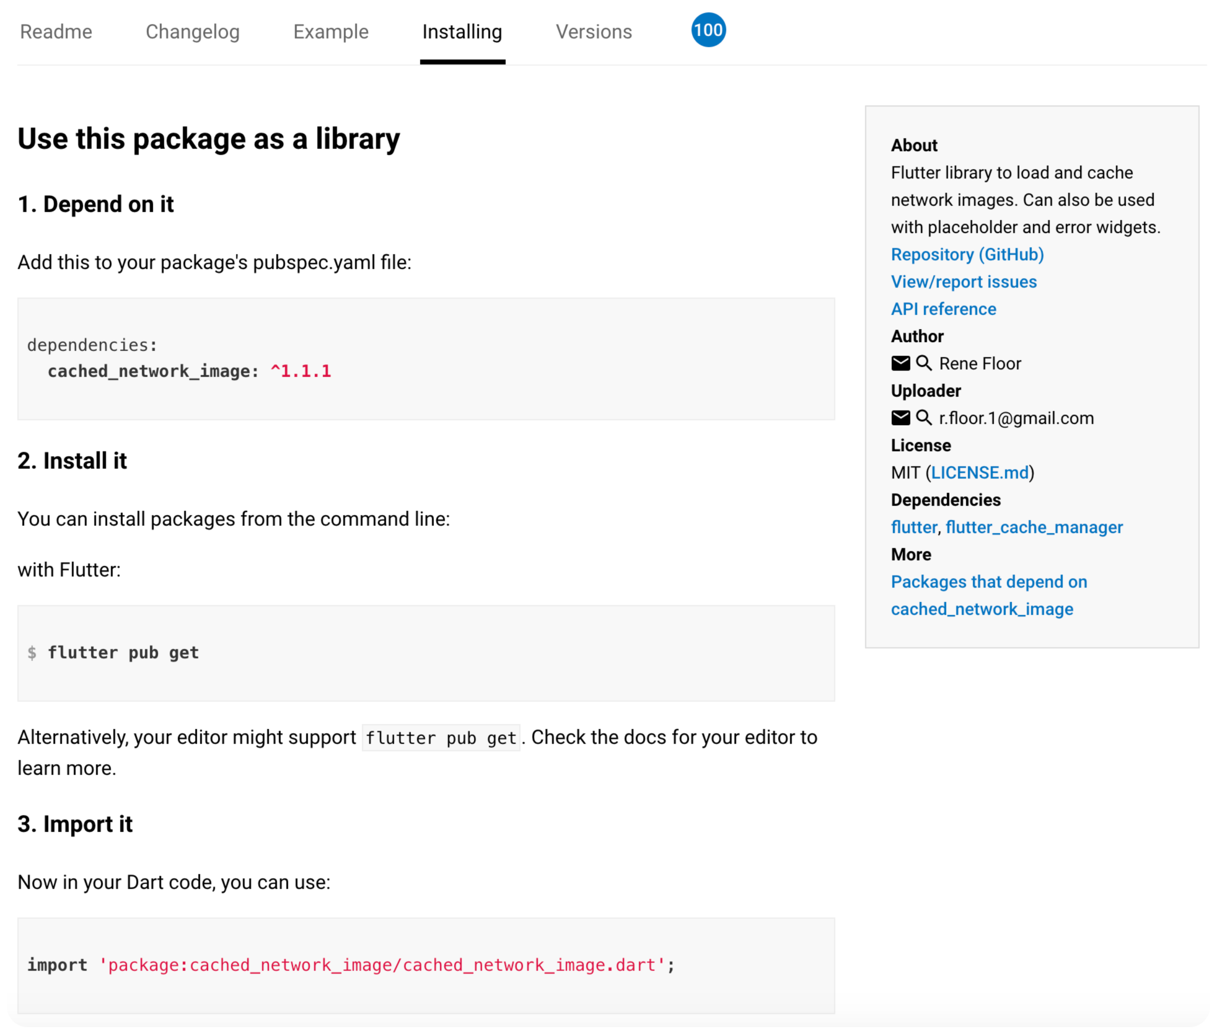
Task: Click the import statement code block
Action: point(425,965)
